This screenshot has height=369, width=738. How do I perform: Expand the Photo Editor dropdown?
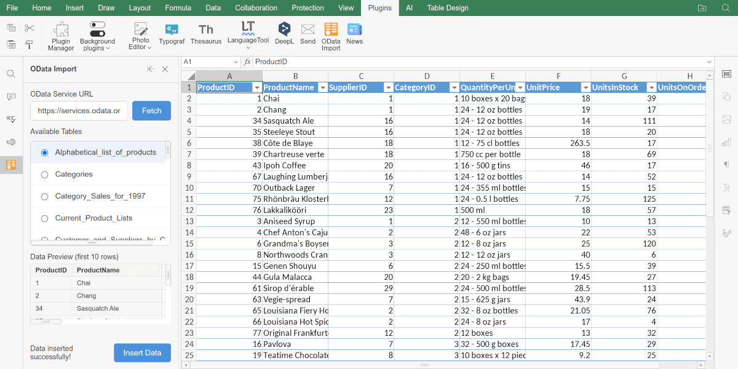[x=141, y=36]
